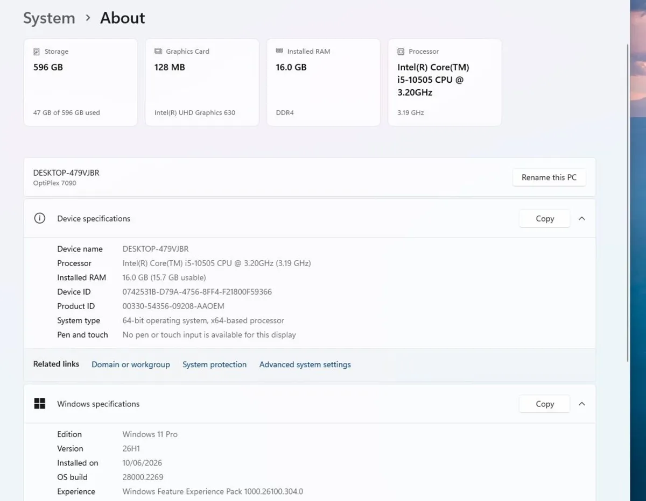Click the Device ID label
The width and height of the screenshot is (646, 501).
[74, 292]
